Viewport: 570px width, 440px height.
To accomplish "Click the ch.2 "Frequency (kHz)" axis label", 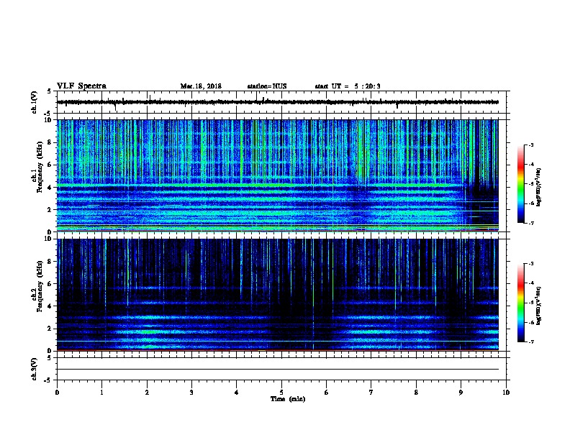I will [40, 286].
